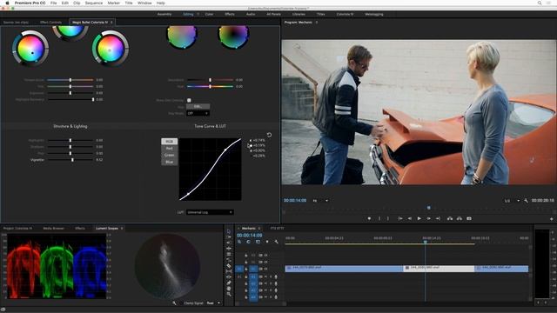Click Mark Out in Program monitor
The width and height of the screenshot is (557, 313).
388,218
